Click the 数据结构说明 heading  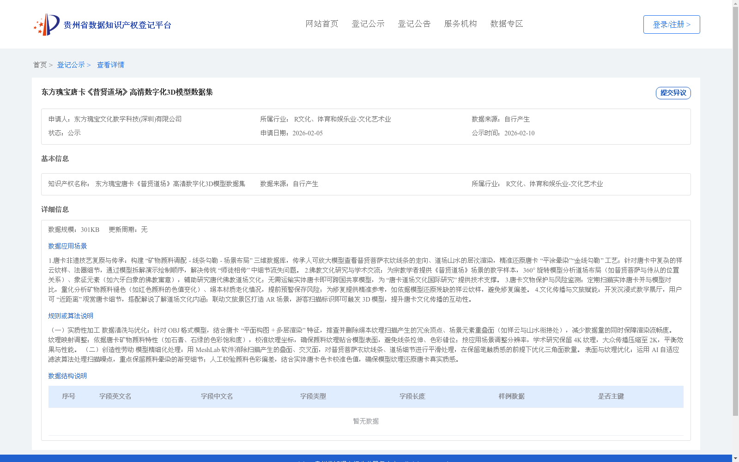(x=67, y=376)
